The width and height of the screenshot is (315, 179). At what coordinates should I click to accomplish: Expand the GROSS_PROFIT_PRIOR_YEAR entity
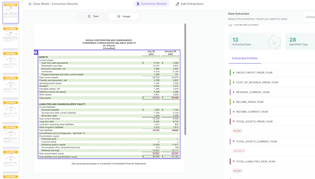click(x=234, y=73)
